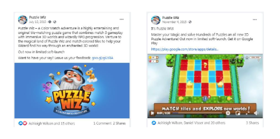This screenshot has width=280, height=139.
Task: Click Puzzle Wiz avatar on the November post
Action: 156,20
